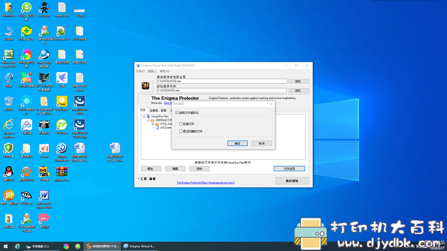
Task: Launch Internet Explorer from the taskbar
Action: click(x=17, y=247)
